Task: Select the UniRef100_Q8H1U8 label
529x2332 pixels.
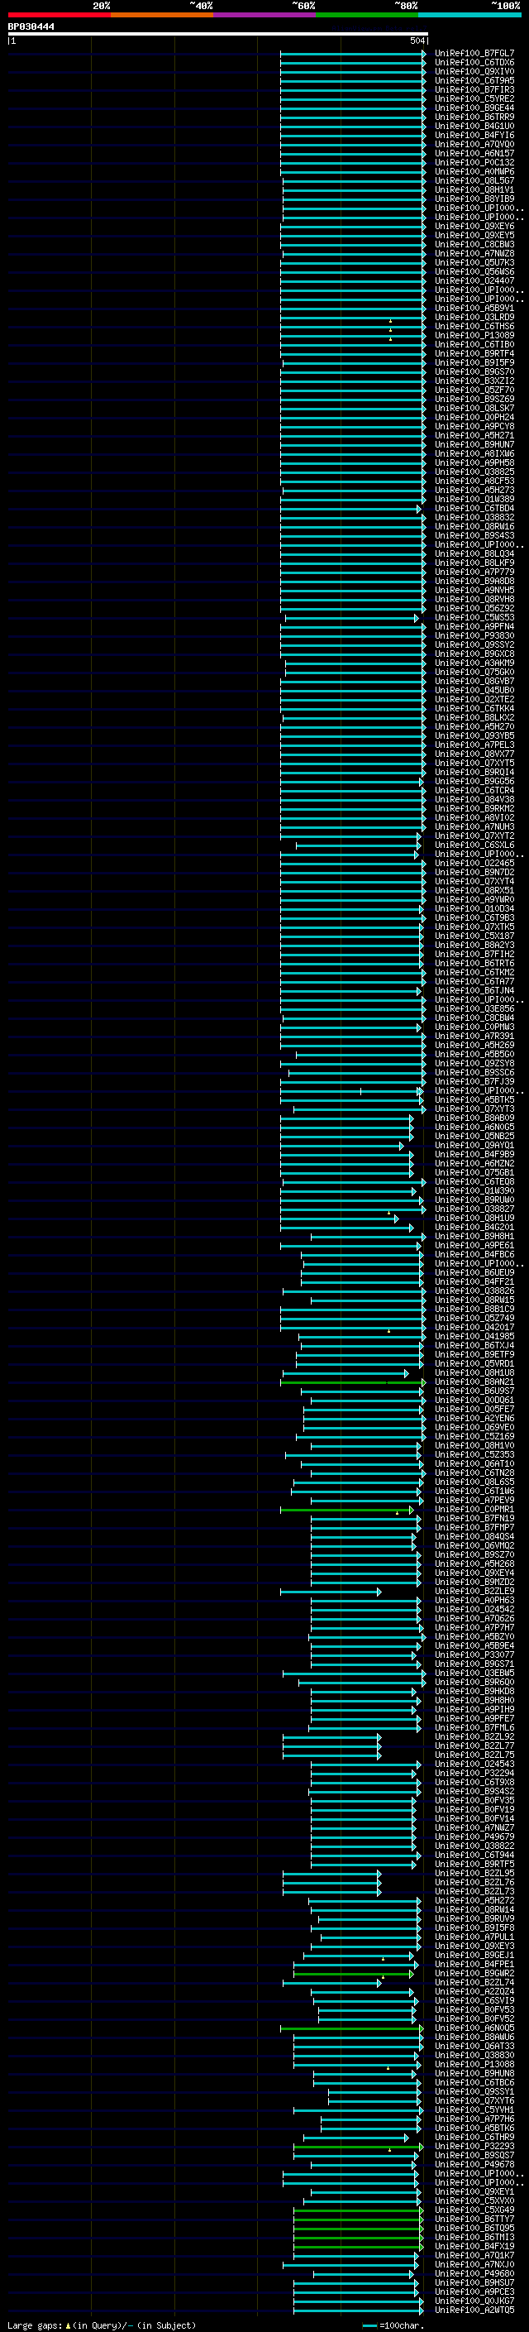Action: [x=474, y=1373]
